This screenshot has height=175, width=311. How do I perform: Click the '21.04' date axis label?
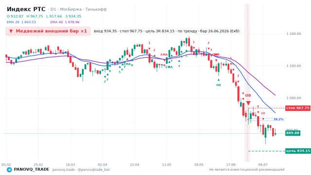click(x=135, y=165)
